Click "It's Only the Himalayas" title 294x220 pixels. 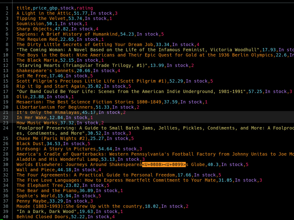(x=48, y=113)
